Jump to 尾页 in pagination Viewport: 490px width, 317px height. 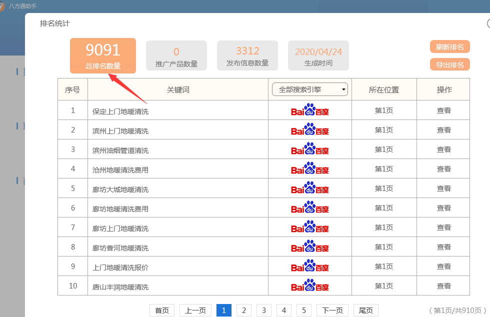366,310
